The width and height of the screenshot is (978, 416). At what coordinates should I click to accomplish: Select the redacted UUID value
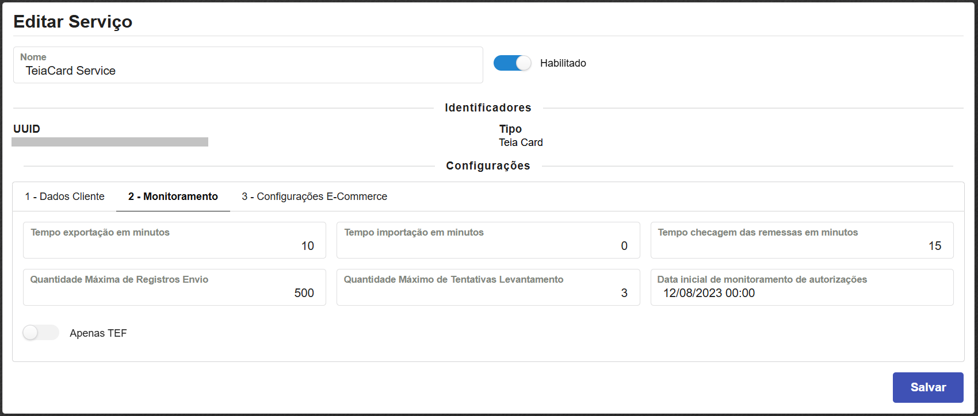click(110, 142)
